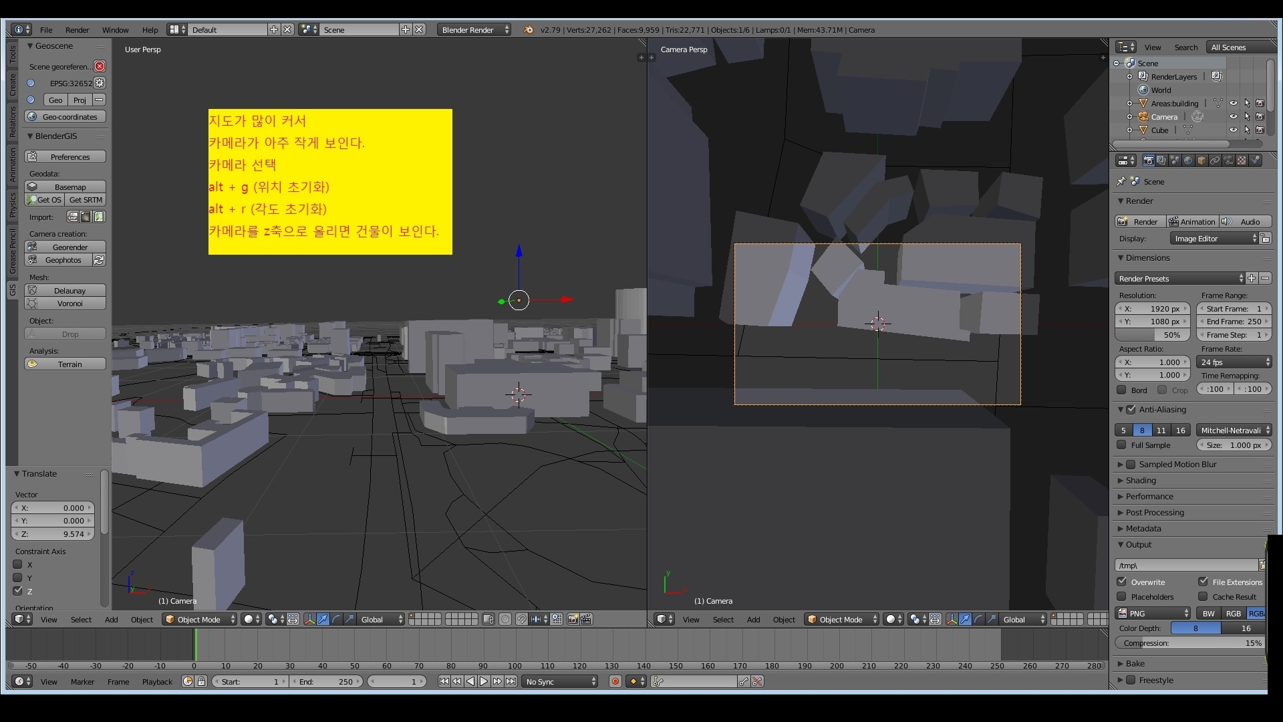This screenshot has width=1283, height=722.
Task: Enable Full Sample checkbox
Action: [x=1122, y=445]
